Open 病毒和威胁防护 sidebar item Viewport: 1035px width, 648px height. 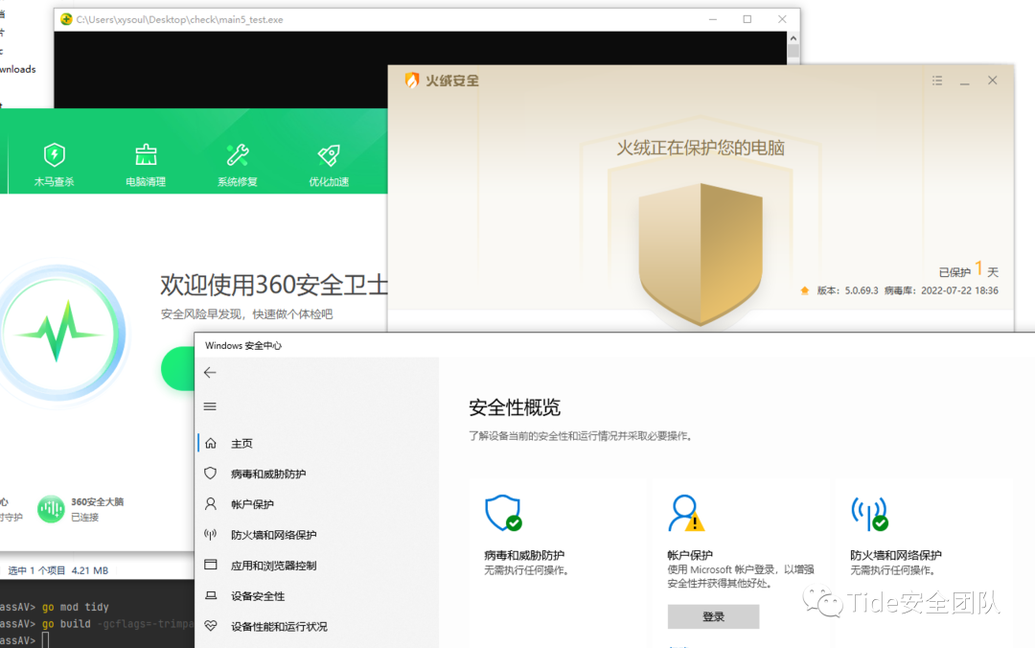click(x=318, y=474)
